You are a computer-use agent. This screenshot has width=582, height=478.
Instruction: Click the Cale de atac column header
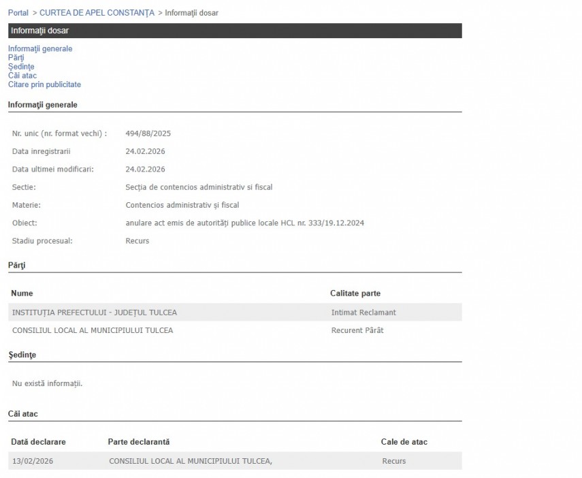point(404,442)
